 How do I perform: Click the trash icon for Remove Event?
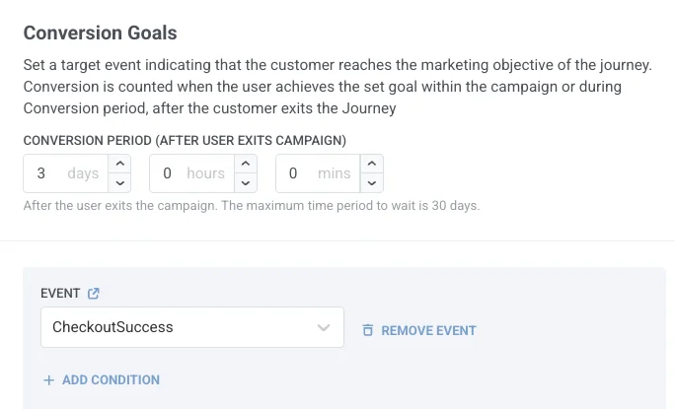click(x=368, y=330)
